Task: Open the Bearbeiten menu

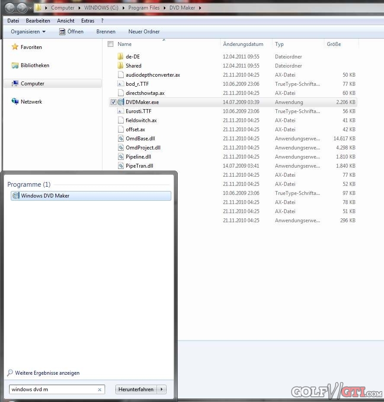Action: (x=38, y=20)
